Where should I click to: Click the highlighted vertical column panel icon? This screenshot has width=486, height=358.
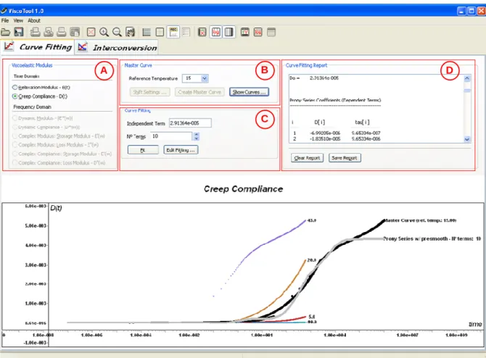click(228, 32)
